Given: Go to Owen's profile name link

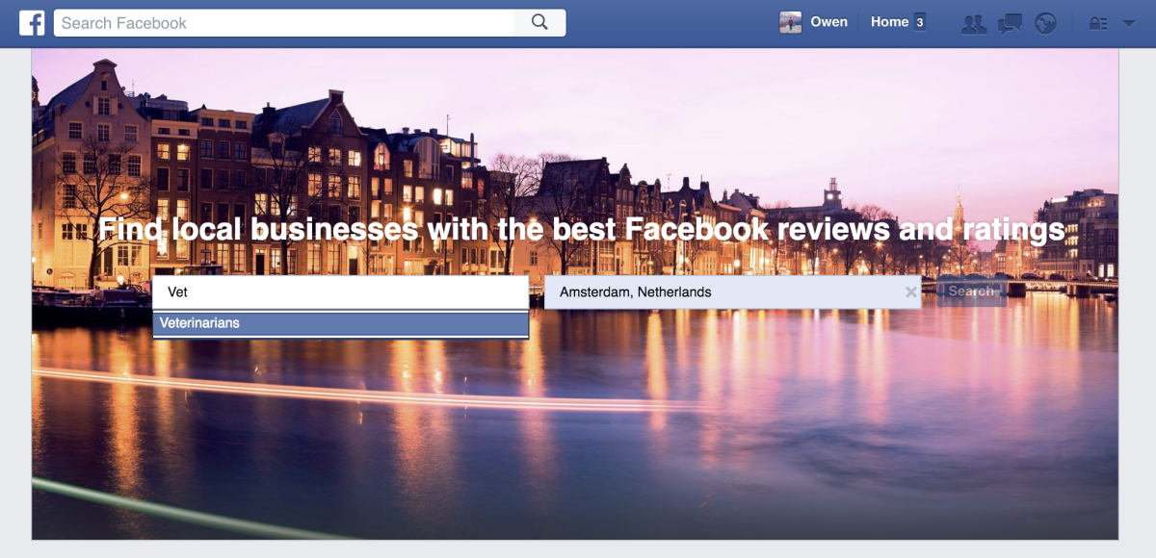Looking at the screenshot, I should [x=828, y=22].
